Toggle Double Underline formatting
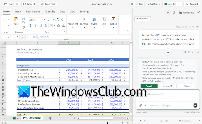Image resolution: width=202 pixels, height=124 pixels. point(46,25)
